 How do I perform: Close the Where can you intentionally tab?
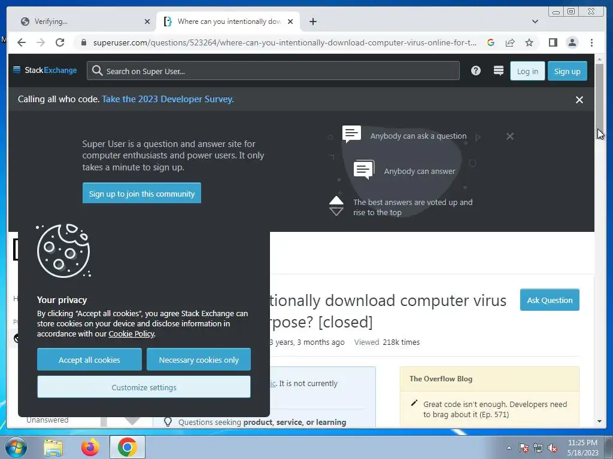(x=290, y=22)
